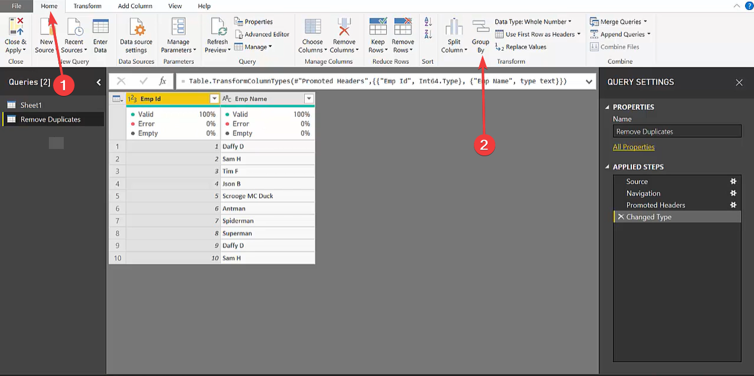Click Replace Values
The image size is (754, 376).
[520, 46]
